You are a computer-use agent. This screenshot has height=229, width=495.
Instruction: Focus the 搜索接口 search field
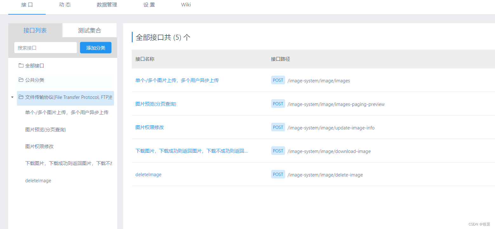[45, 48]
